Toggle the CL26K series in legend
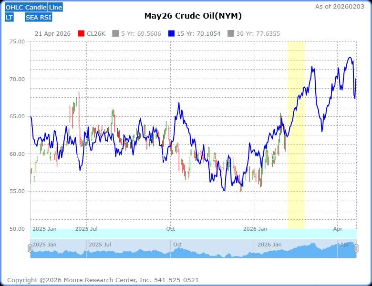 [92, 34]
